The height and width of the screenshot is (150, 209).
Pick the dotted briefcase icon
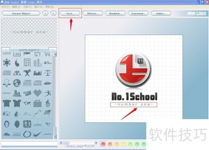37,103
